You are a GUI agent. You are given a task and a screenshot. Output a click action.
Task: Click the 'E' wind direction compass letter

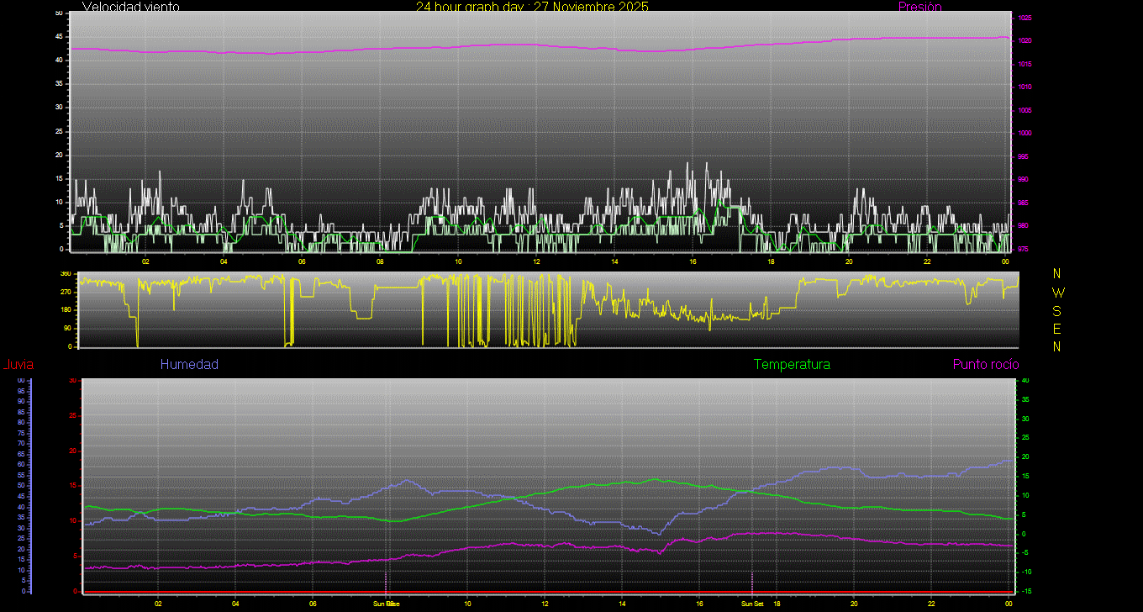pyautogui.click(x=1057, y=329)
